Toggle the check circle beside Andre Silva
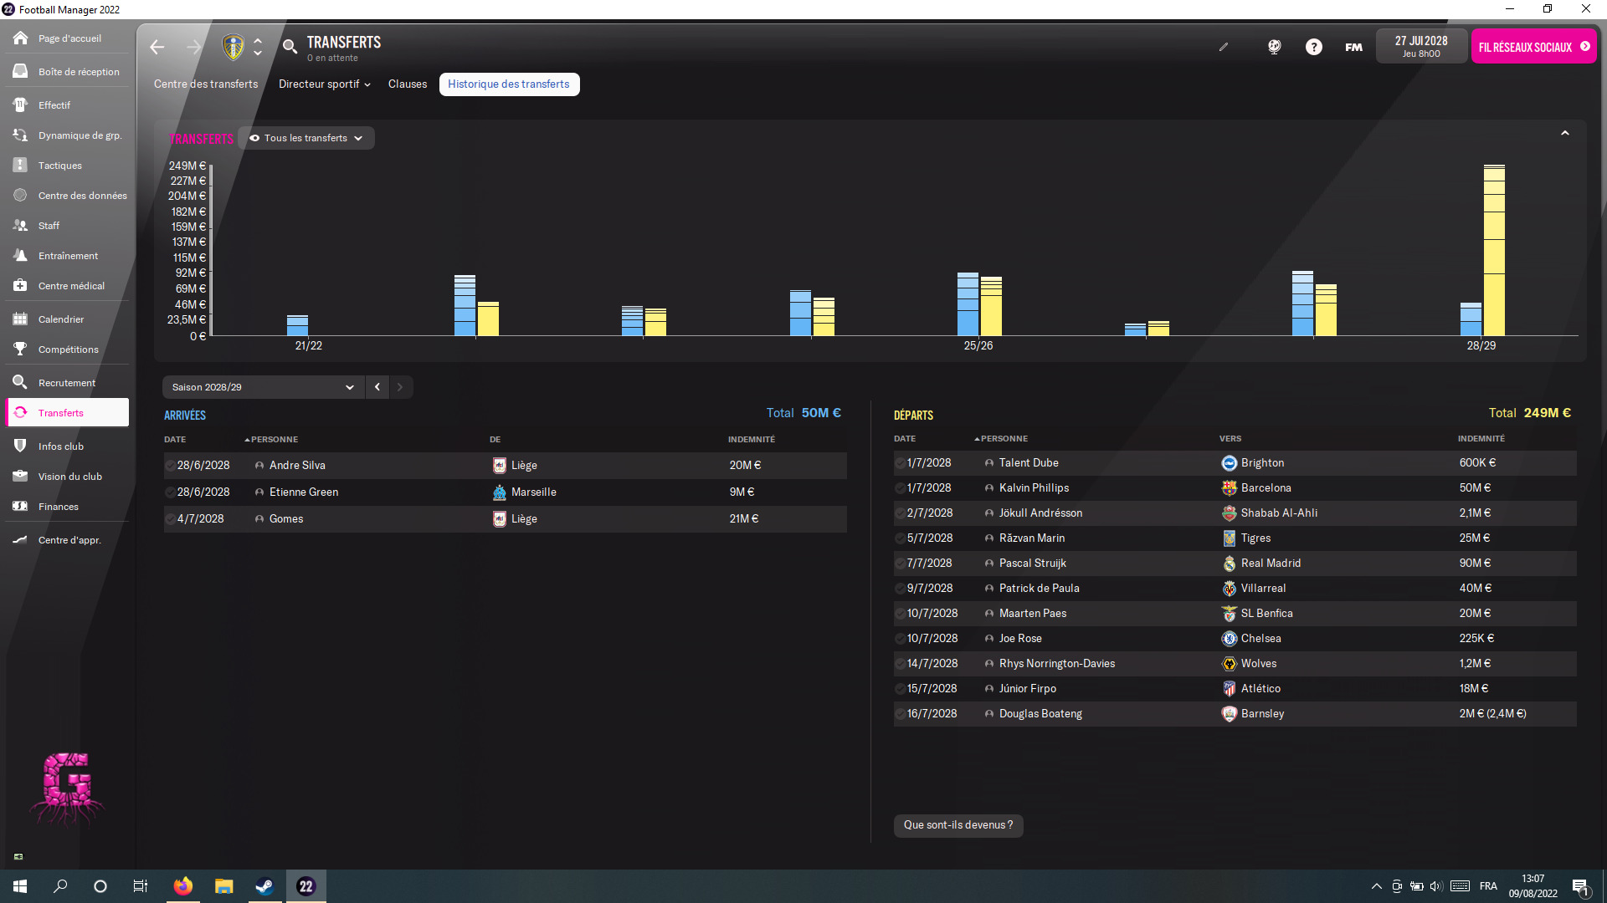The width and height of the screenshot is (1607, 903). coord(170,466)
